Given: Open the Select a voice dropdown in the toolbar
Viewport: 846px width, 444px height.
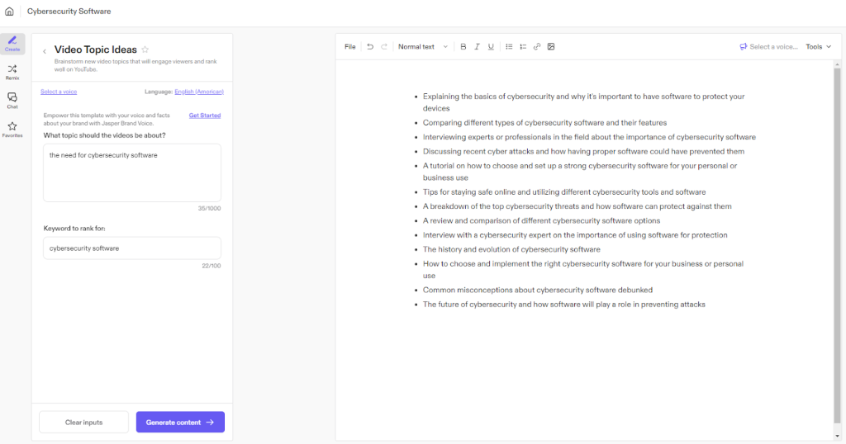Looking at the screenshot, I should coord(768,47).
